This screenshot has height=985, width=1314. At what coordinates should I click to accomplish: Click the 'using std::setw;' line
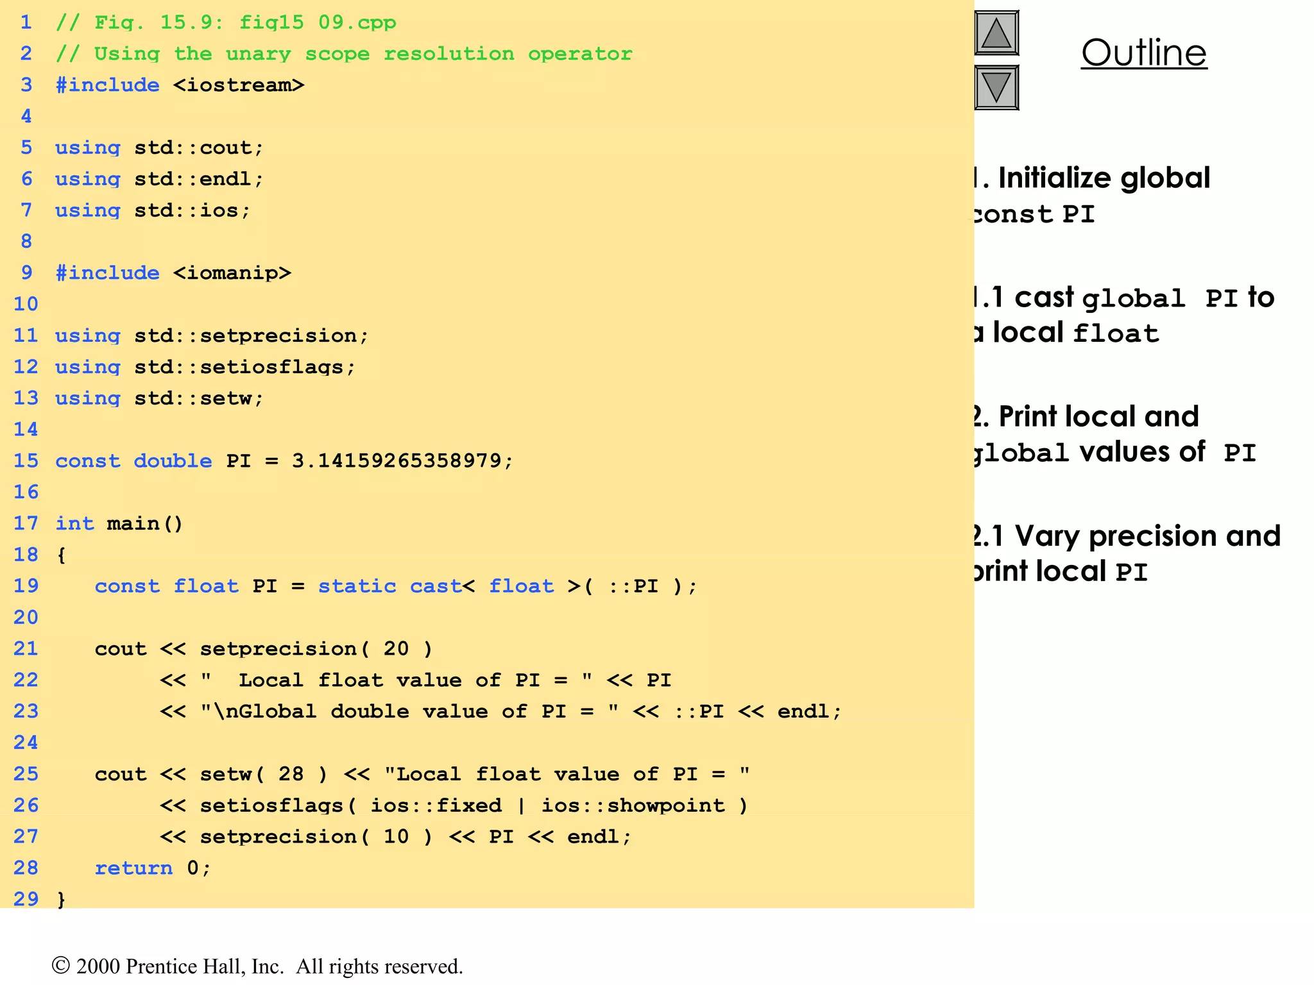click(x=159, y=398)
